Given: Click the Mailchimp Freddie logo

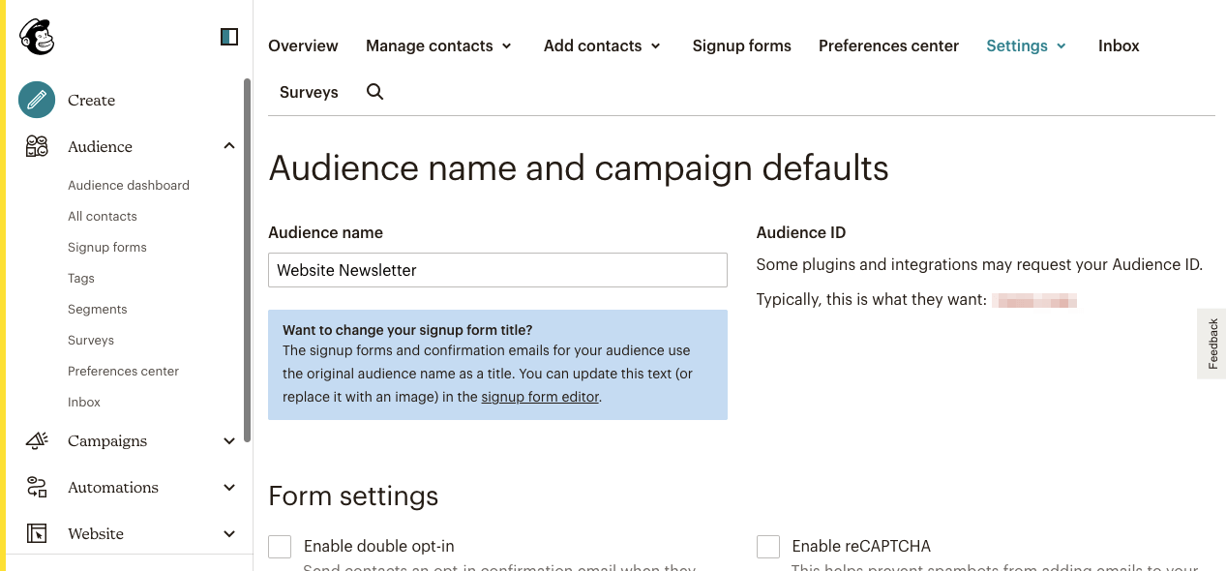Looking at the screenshot, I should point(36,35).
